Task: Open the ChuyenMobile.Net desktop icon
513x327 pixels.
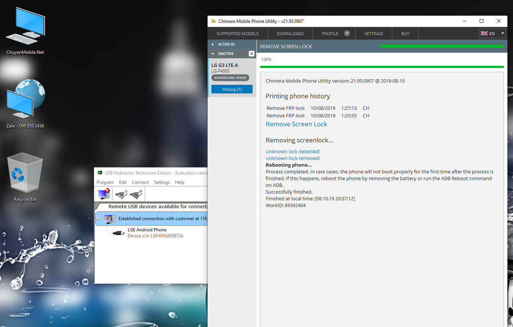Action: (x=25, y=31)
